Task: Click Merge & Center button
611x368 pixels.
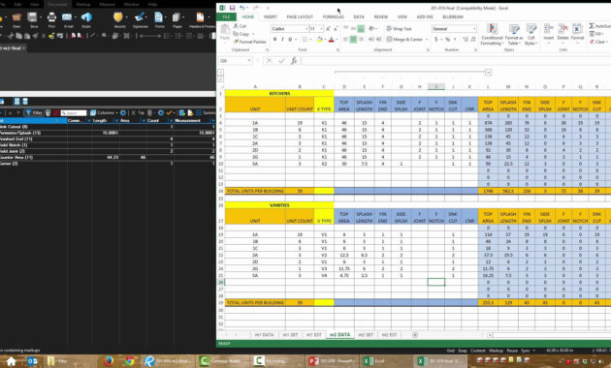Action: 404,40
